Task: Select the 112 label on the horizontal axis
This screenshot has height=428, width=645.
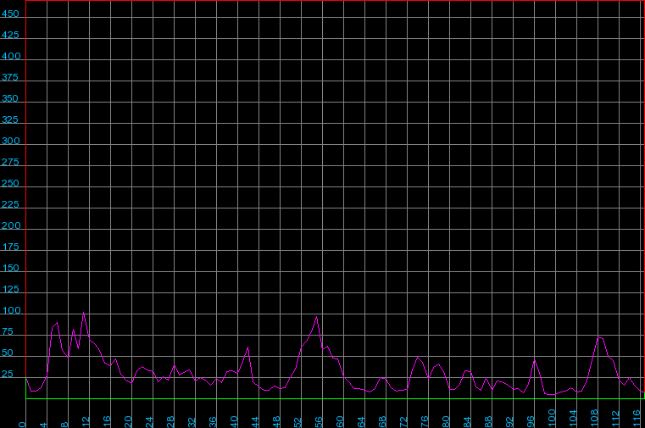Action: [x=616, y=419]
